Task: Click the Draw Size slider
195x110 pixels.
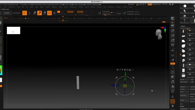Action: tap(112, 14)
